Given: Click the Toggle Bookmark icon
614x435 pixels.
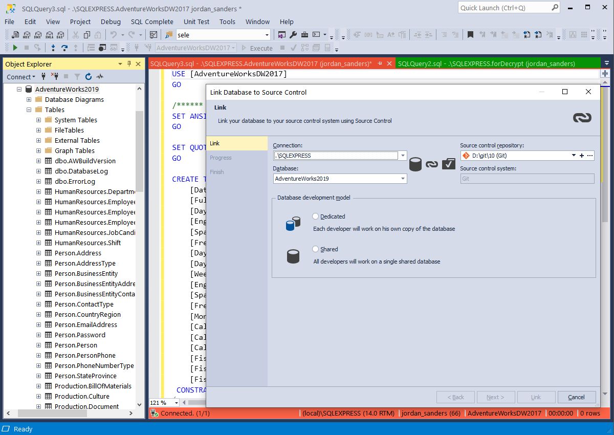Looking at the screenshot, I should coord(471,34).
